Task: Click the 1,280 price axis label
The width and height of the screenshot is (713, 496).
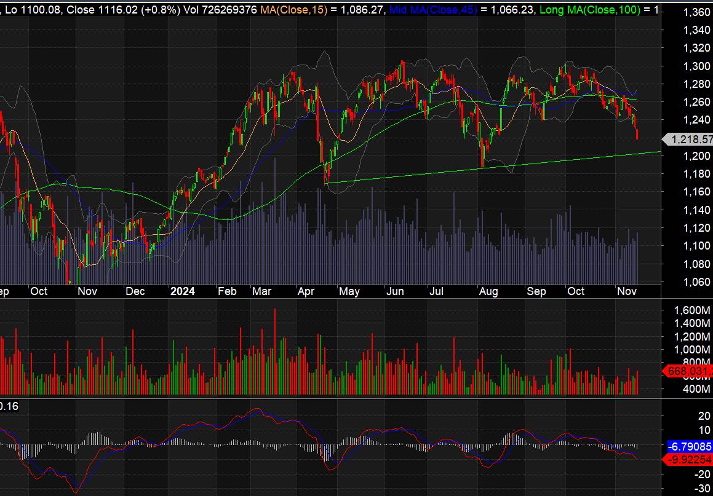Action: (696, 84)
